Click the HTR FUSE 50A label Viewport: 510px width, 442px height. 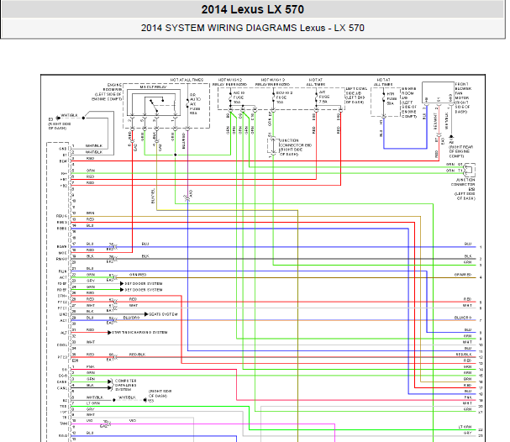coord(392,98)
